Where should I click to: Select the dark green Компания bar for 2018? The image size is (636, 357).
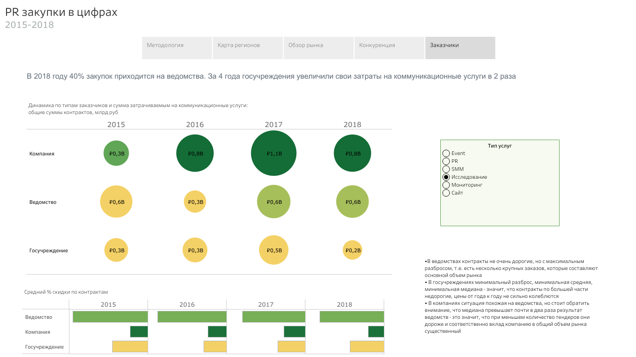376,332
